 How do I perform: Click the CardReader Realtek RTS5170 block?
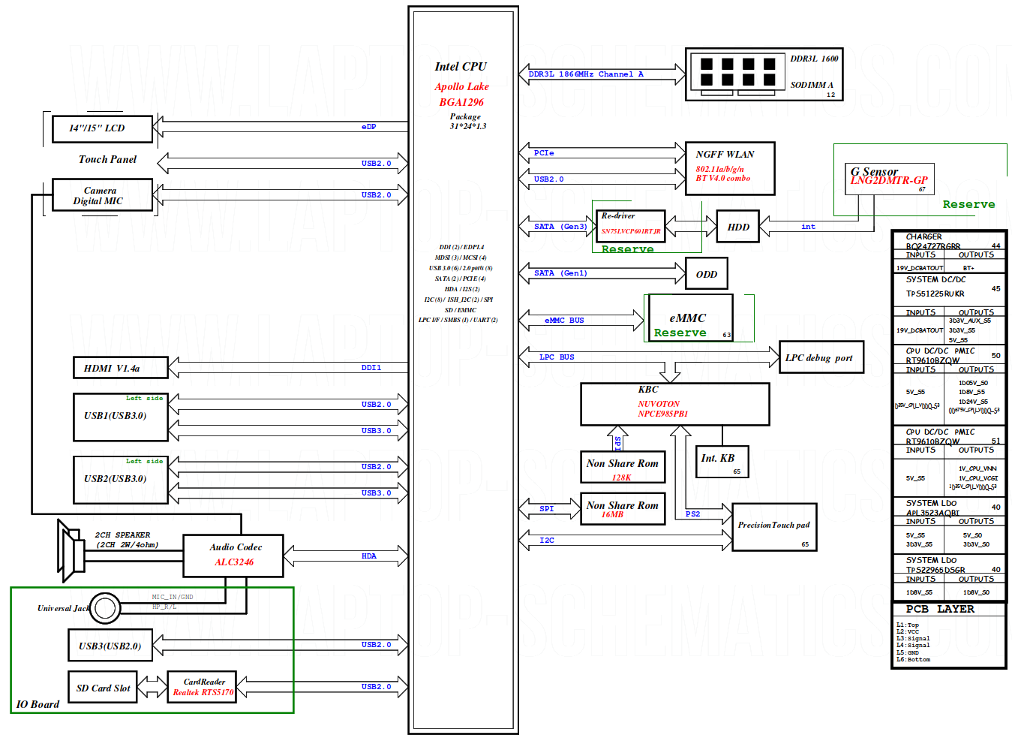click(202, 687)
